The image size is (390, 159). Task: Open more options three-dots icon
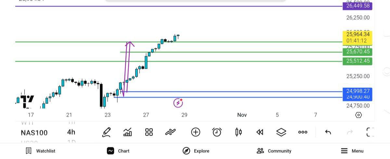coord(303,132)
